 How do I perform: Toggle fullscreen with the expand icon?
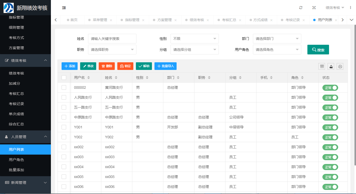pos(314,8)
